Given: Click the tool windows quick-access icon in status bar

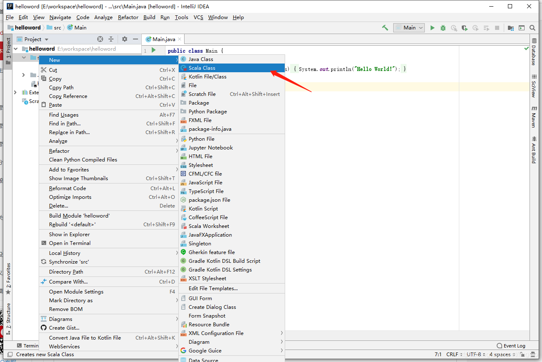Looking at the screenshot, I should [10, 355].
